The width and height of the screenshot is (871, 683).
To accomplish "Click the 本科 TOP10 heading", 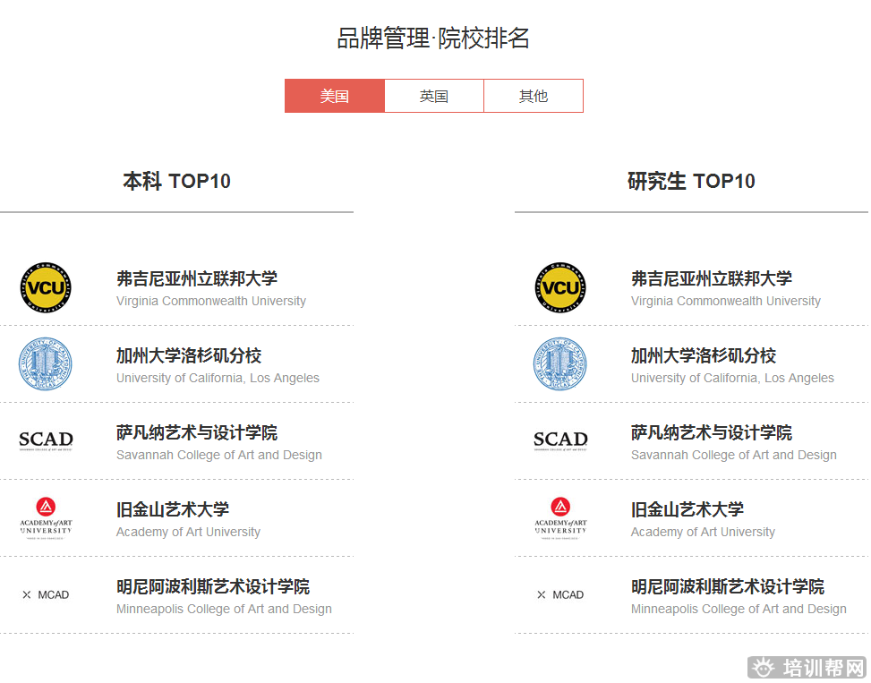I will click(x=176, y=181).
